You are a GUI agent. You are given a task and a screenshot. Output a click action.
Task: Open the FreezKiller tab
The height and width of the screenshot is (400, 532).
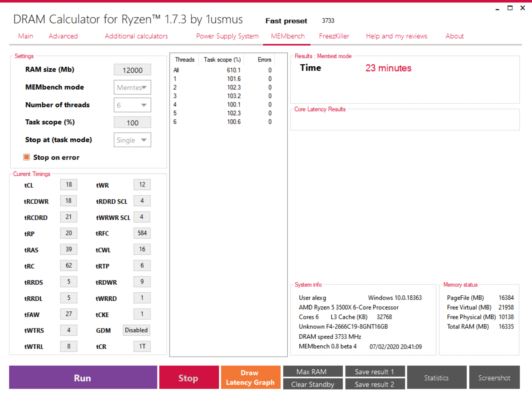click(334, 36)
